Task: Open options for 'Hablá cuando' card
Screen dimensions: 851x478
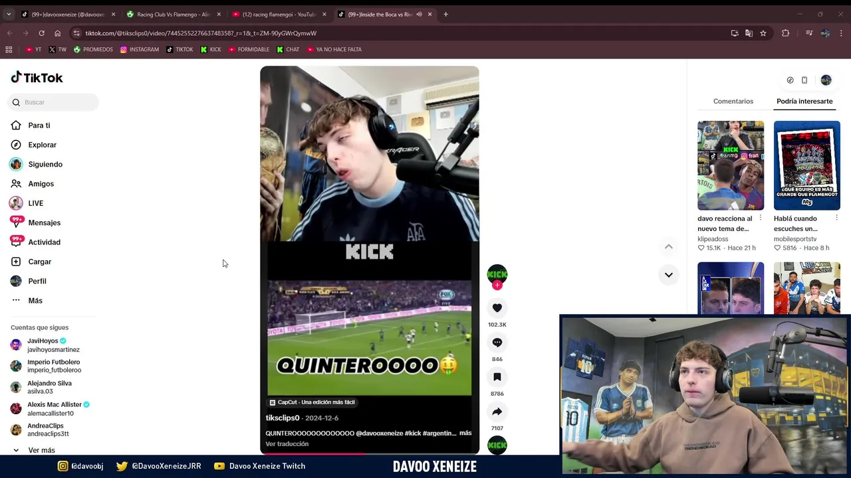Action: (x=836, y=218)
